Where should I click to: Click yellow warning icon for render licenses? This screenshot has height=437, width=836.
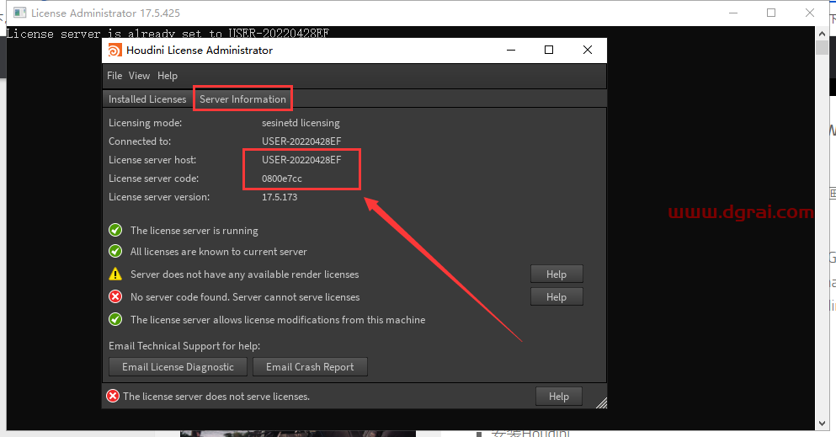(x=115, y=274)
